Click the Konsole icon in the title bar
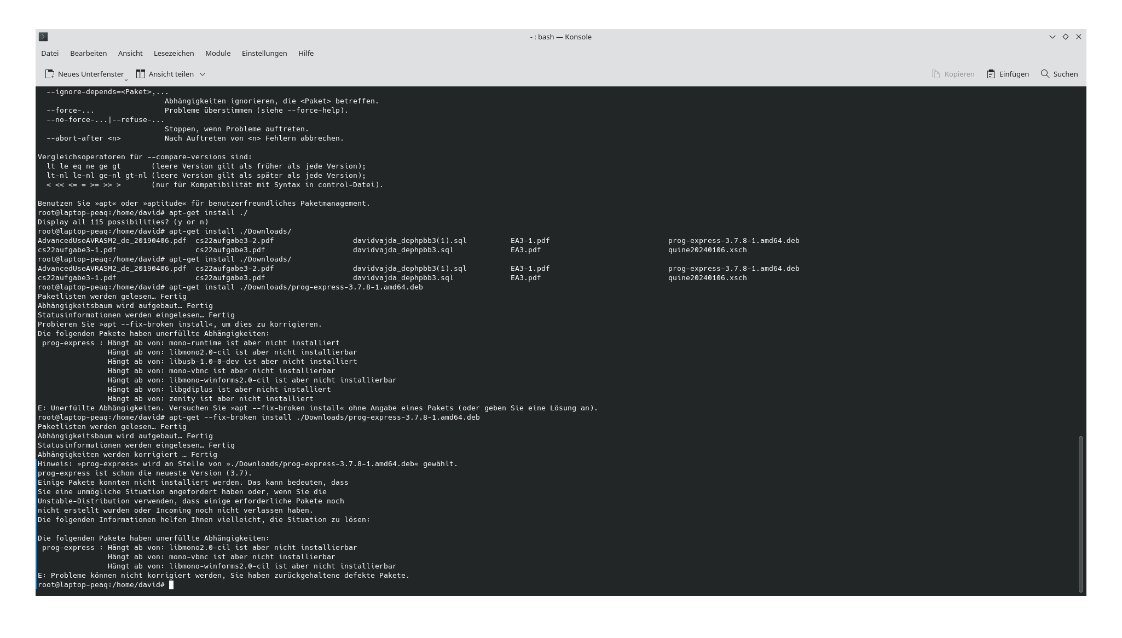This screenshot has height=638, width=1122. pyautogui.click(x=43, y=37)
